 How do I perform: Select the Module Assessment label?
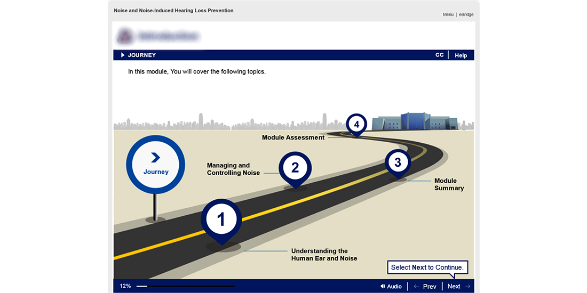[293, 137]
